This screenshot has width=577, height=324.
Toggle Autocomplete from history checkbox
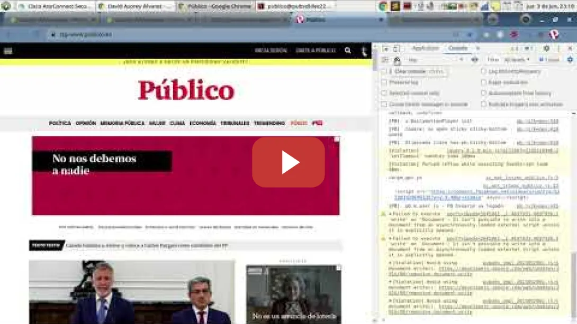(x=483, y=94)
